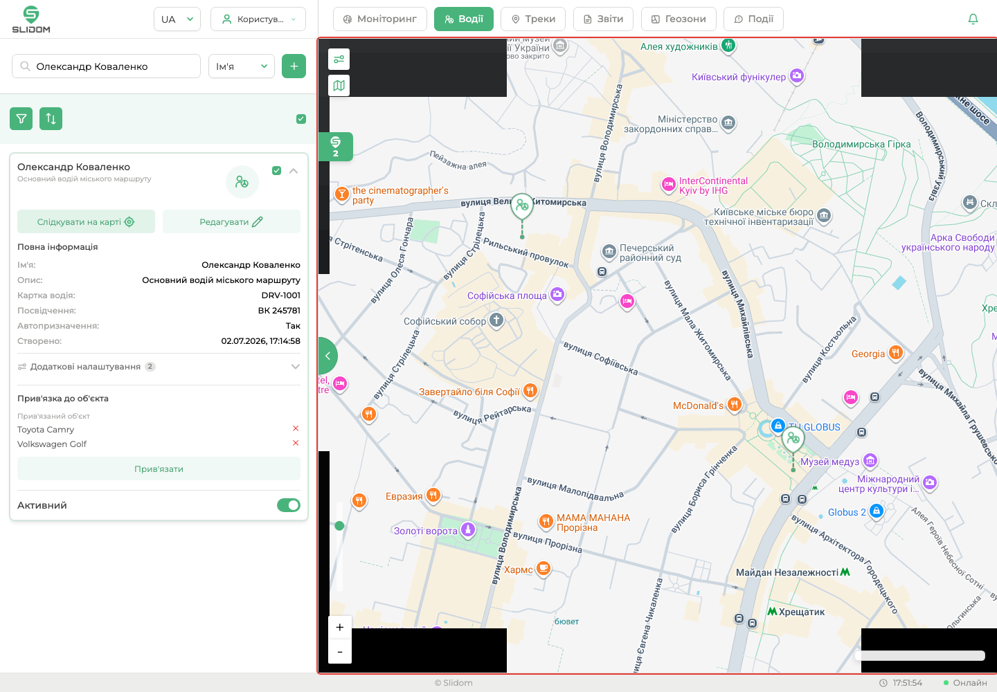
Task: Click Volkswagen Golf linked object
Action: [52, 444]
